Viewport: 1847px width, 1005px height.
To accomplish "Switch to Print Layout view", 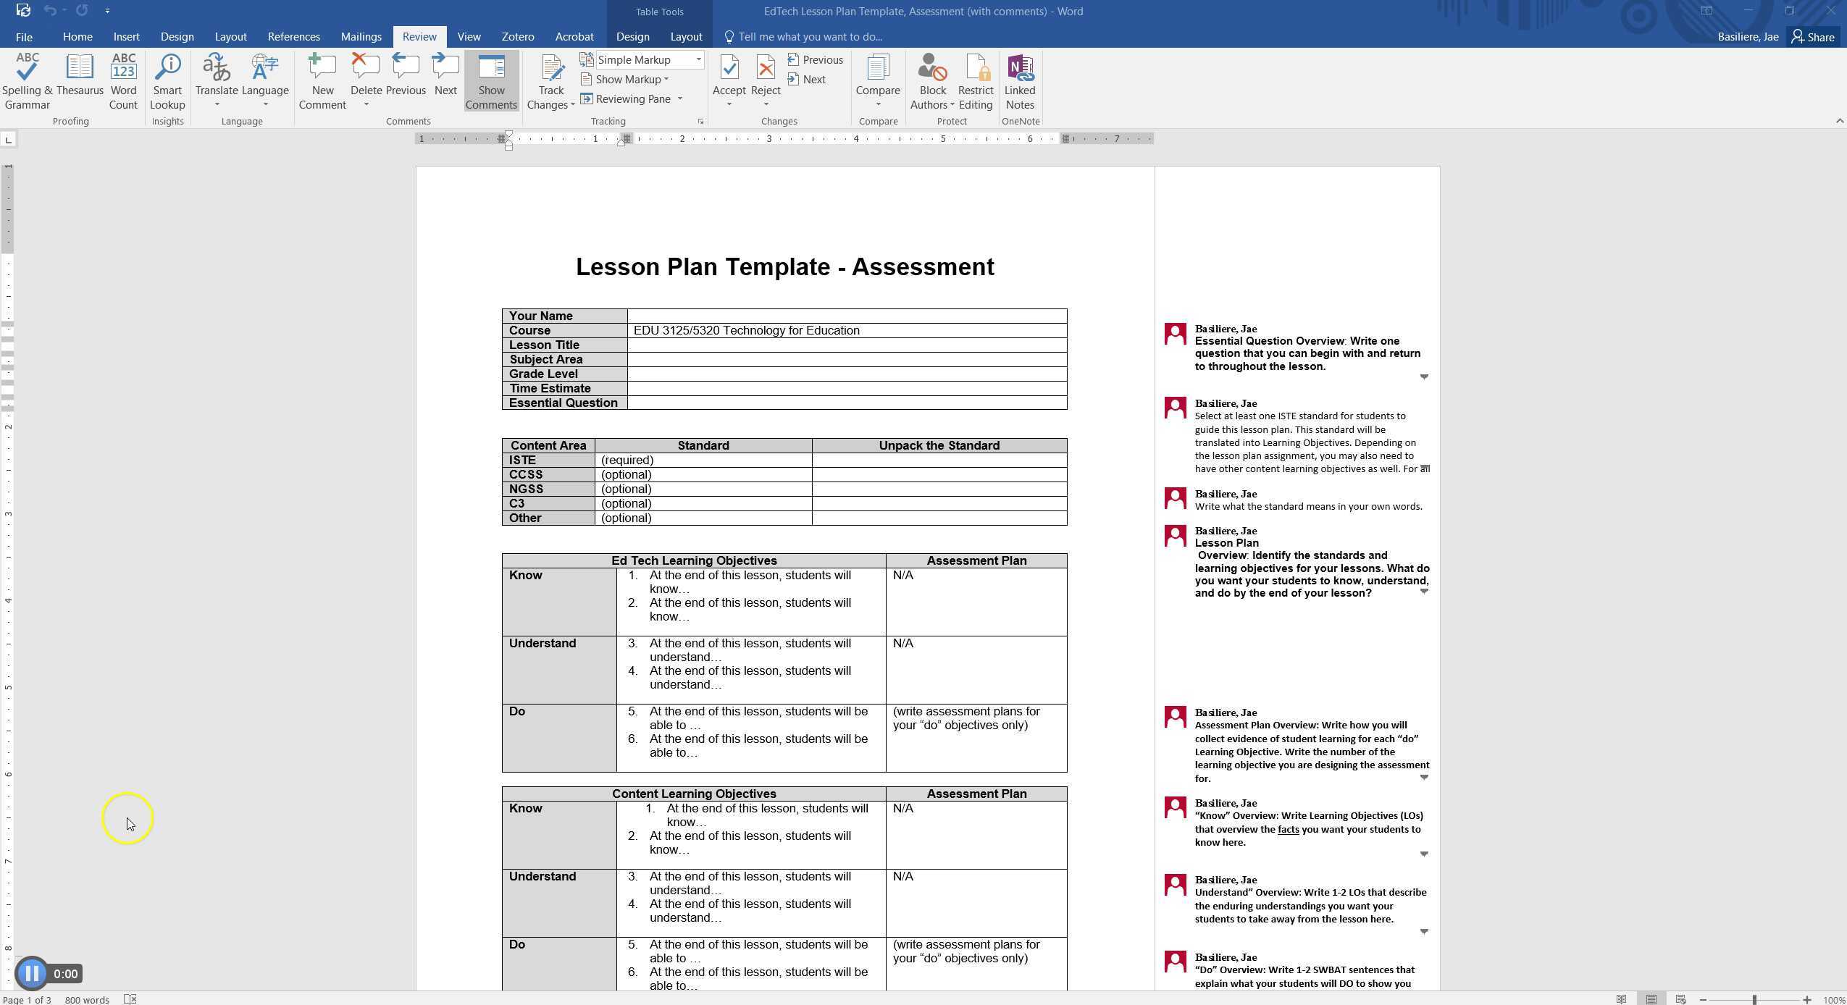I will 1651,999.
